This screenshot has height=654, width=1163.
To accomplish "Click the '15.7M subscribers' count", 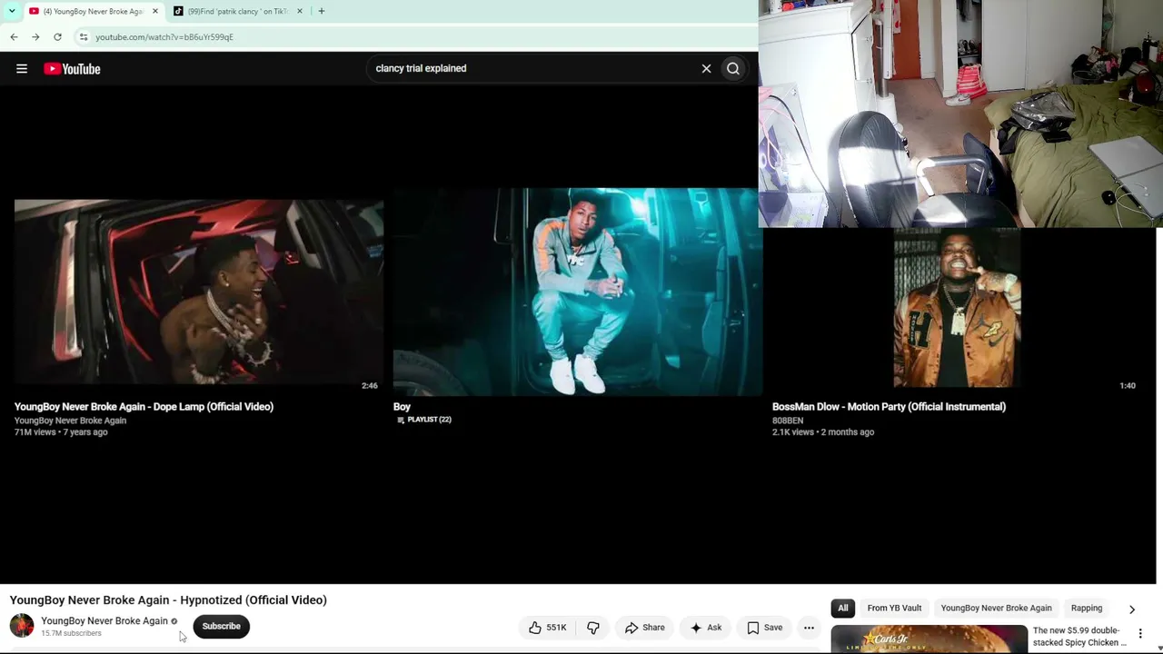I will point(71,633).
